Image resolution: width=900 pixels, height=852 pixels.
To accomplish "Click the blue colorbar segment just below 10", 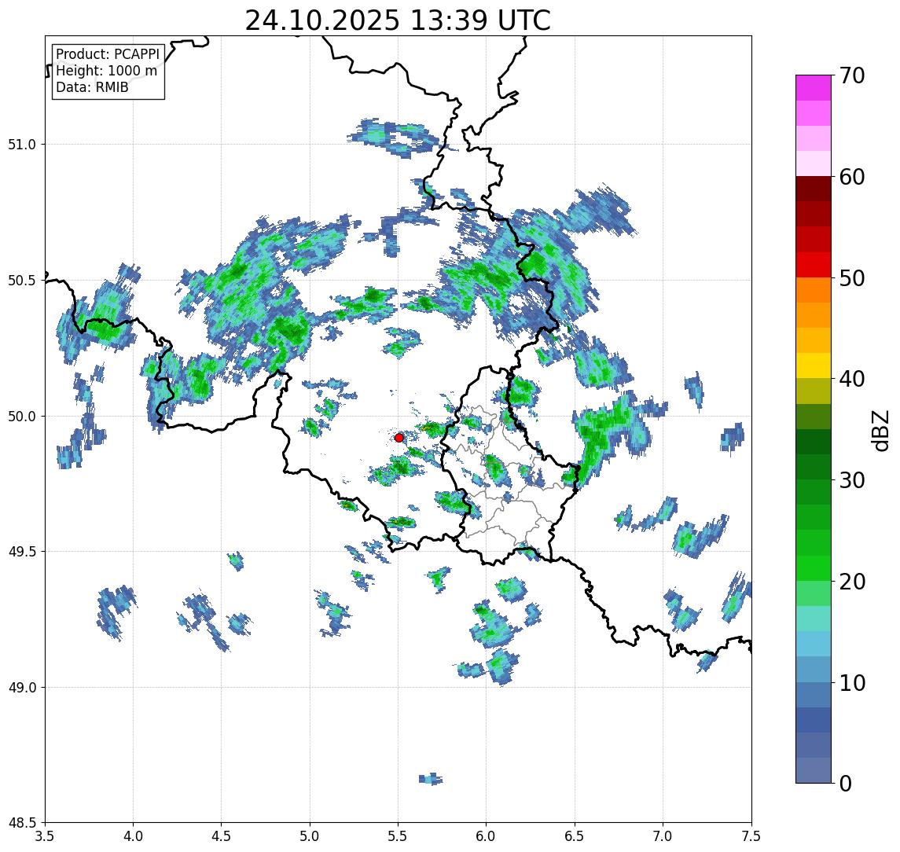I will [814, 694].
